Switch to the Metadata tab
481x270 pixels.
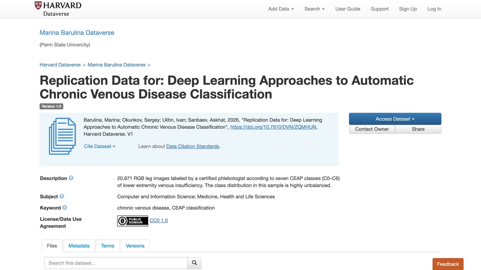point(79,246)
